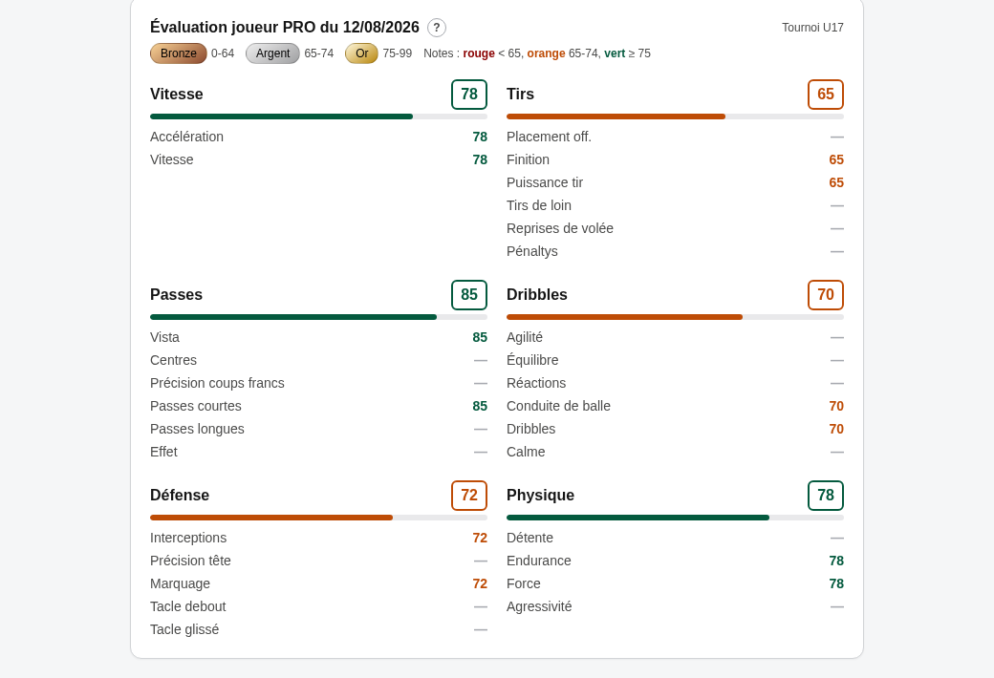Click the Interceptions attribute row
The image size is (994, 678).
pyautogui.click(x=319, y=538)
